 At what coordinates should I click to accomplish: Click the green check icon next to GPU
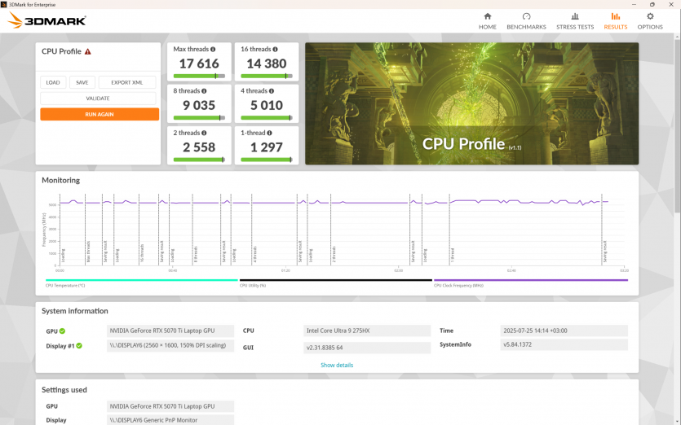(x=62, y=331)
